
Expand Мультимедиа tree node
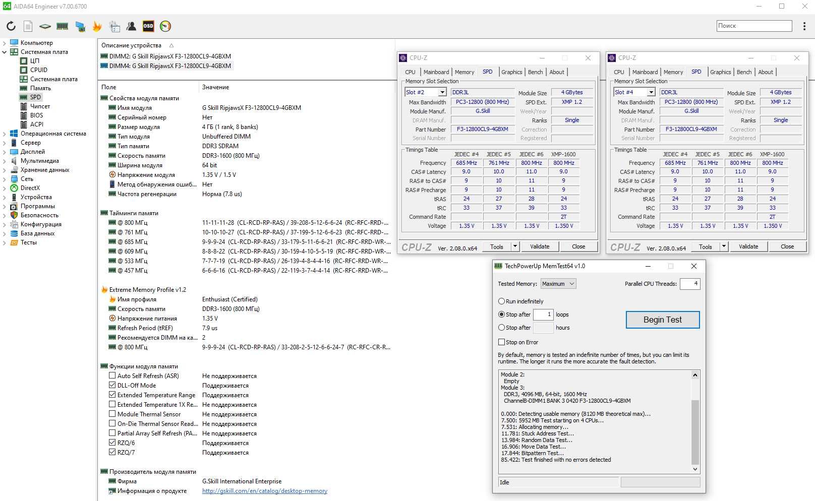(5, 161)
